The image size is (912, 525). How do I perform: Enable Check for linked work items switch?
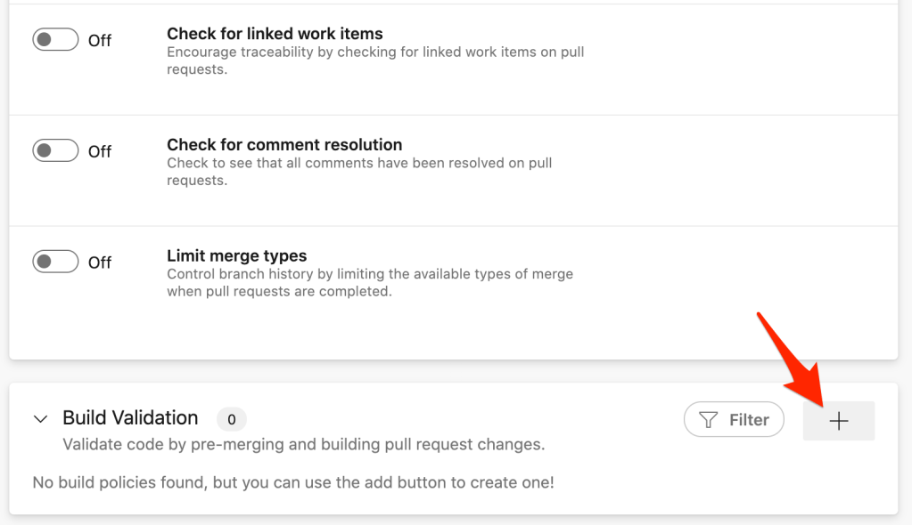tap(55, 40)
